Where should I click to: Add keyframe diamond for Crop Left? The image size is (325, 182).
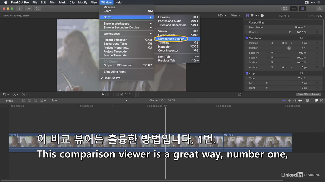tap(317, 83)
